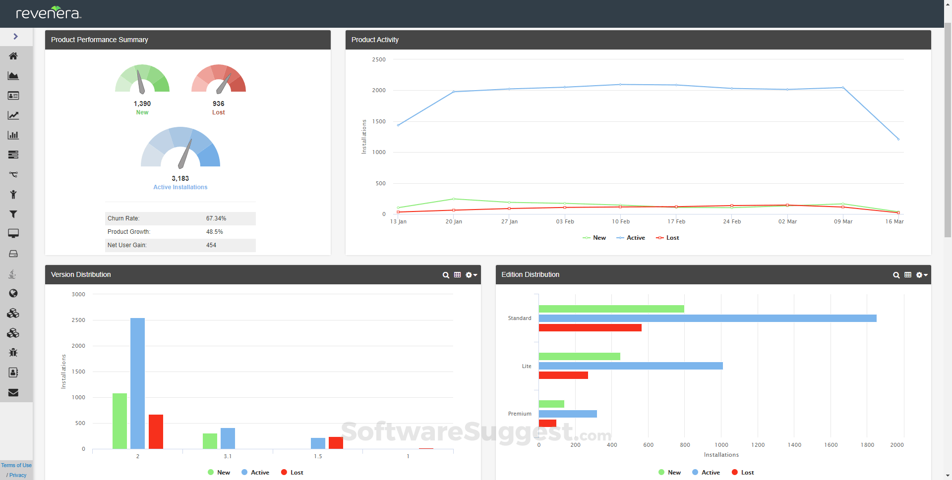Image resolution: width=952 pixels, height=480 pixels.
Task: Click the envelope messaging icon in the sidebar
Action: pos(13,392)
